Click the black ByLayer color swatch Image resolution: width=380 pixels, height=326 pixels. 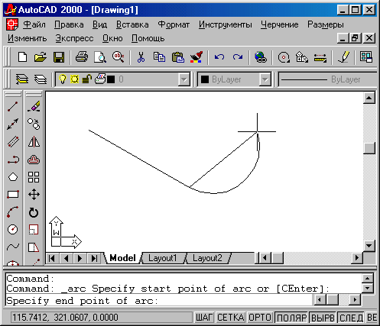click(x=205, y=79)
